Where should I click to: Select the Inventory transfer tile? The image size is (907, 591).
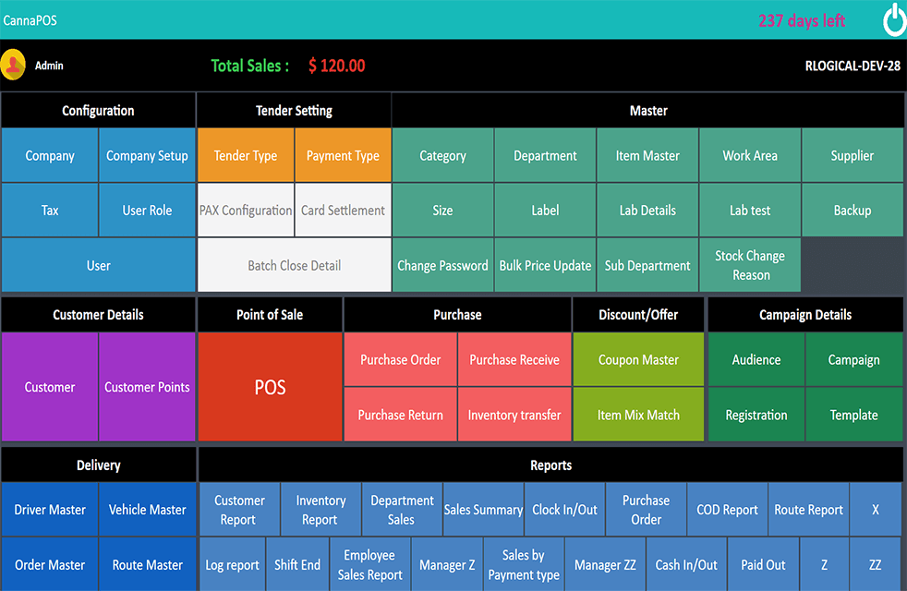514,415
